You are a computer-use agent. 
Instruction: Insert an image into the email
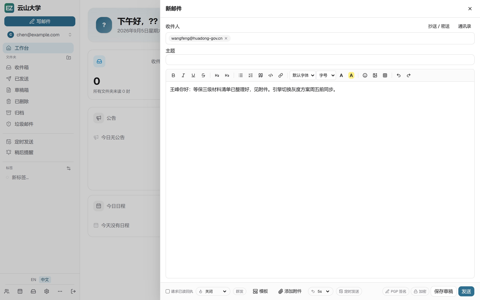click(375, 75)
